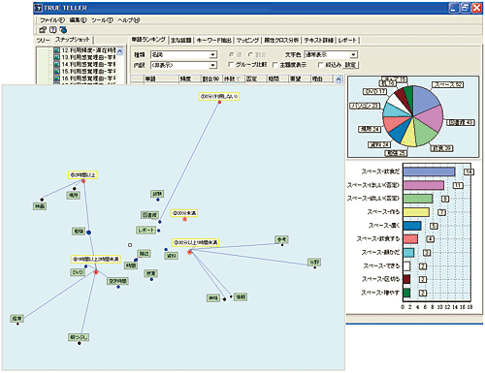Screen dimensions: 485x373
Task: Click the DVD node on the map
Action: pos(78,272)
